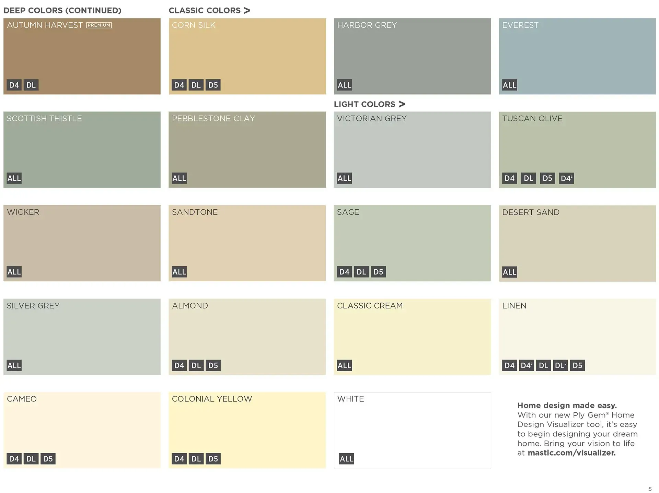The height and width of the screenshot is (493, 659).
Task: Select the D4L badge under Tuscan Olive
Action: (566, 178)
